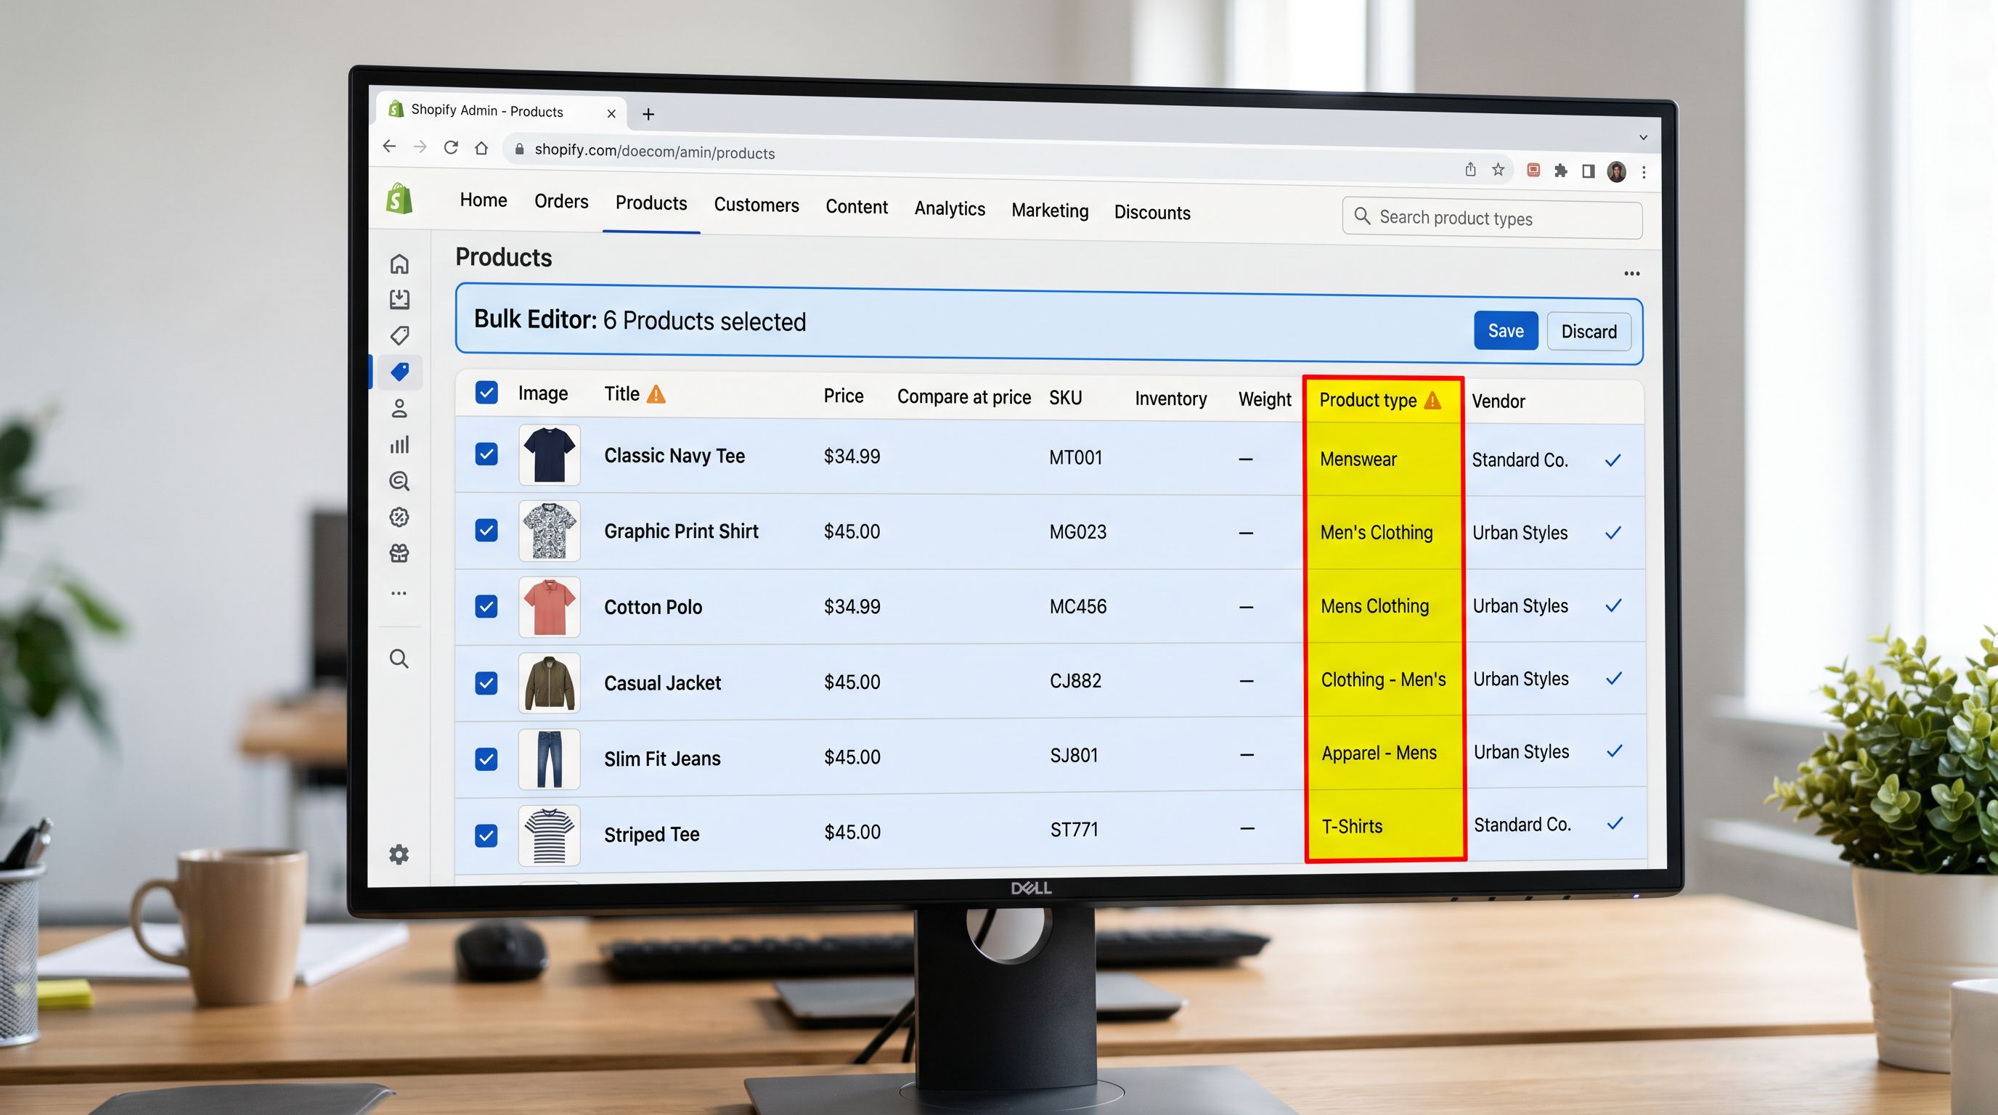Uncheck the Cotton Polo checkbox
1998x1115 pixels.
[486, 606]
